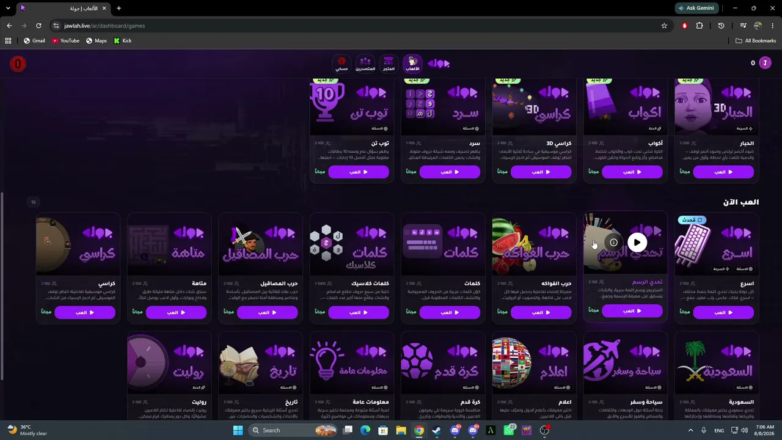Open the Chrome three-dot menu
Viewport: 782px width, 440px height.
(773, 26)
